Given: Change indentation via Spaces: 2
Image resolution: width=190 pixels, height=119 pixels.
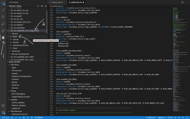Looking at the screenshot, I should click(161, 118).
